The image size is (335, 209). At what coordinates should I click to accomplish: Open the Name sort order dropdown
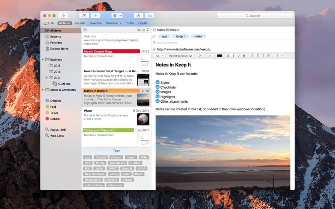[143, 30]
